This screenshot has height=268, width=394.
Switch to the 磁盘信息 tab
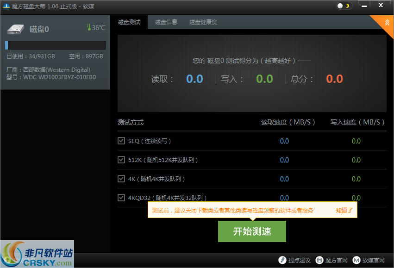(166, 22)
